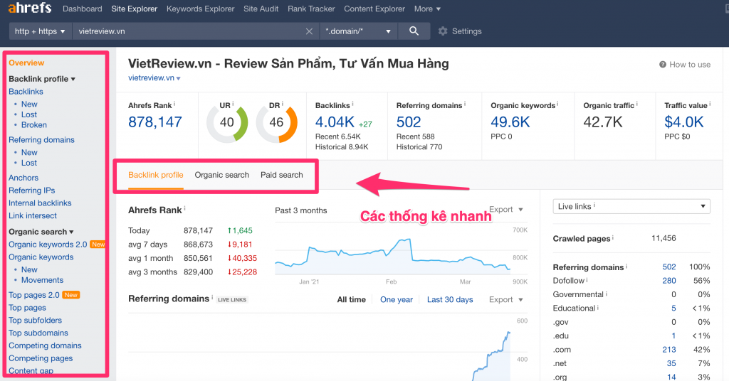Switch to the Paid search tab
This screenshot has width=729, height=381.
coord(281,175)
